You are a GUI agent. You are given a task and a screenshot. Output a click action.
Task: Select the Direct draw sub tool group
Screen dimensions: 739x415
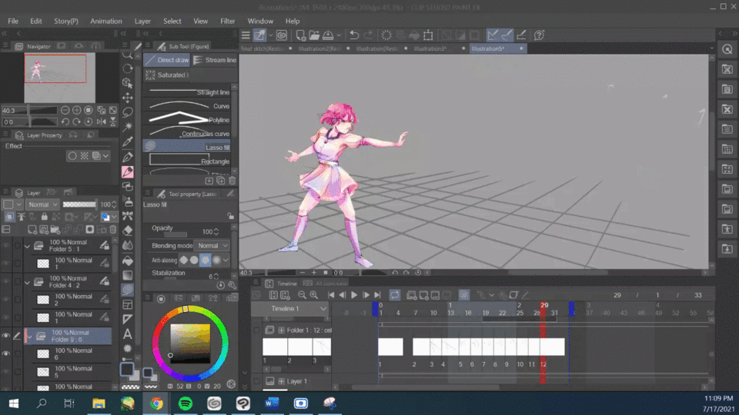(167, 60)
